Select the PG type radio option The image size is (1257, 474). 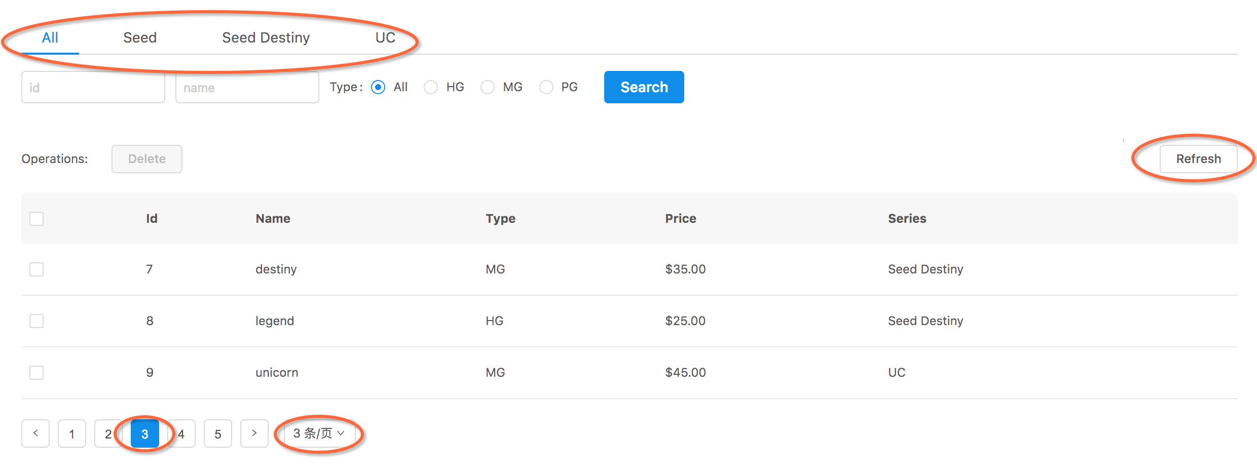click(x=546, y=87)
